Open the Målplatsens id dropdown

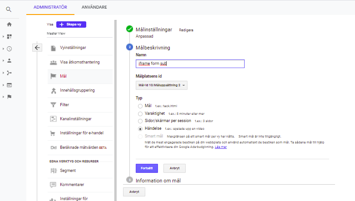[162, 85]
